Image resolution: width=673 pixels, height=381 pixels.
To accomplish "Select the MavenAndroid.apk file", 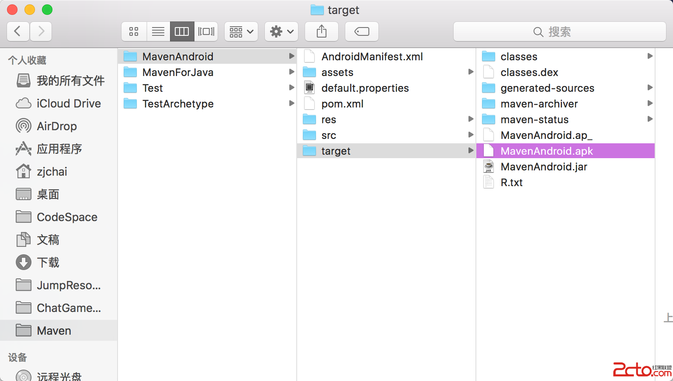I will coord(565,151).
